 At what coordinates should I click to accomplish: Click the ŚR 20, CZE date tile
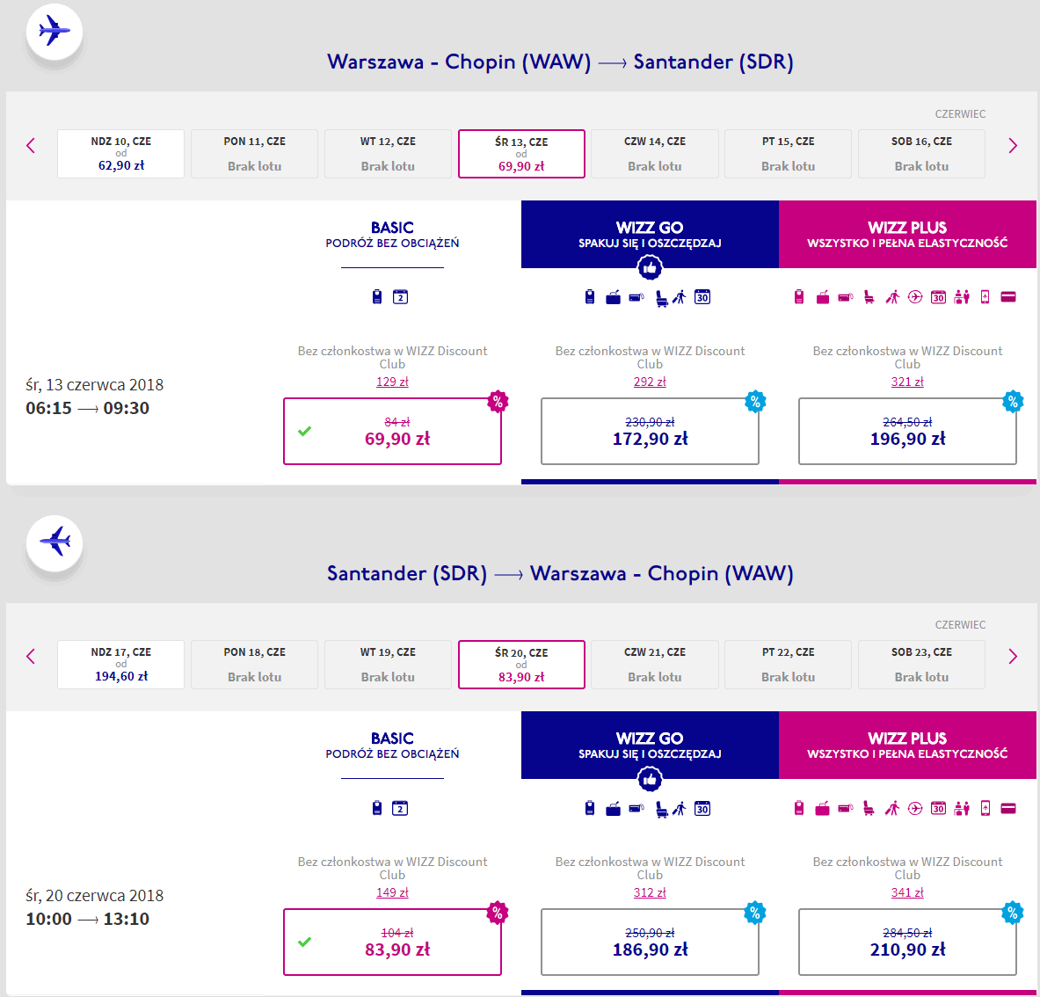click(521, 665)
